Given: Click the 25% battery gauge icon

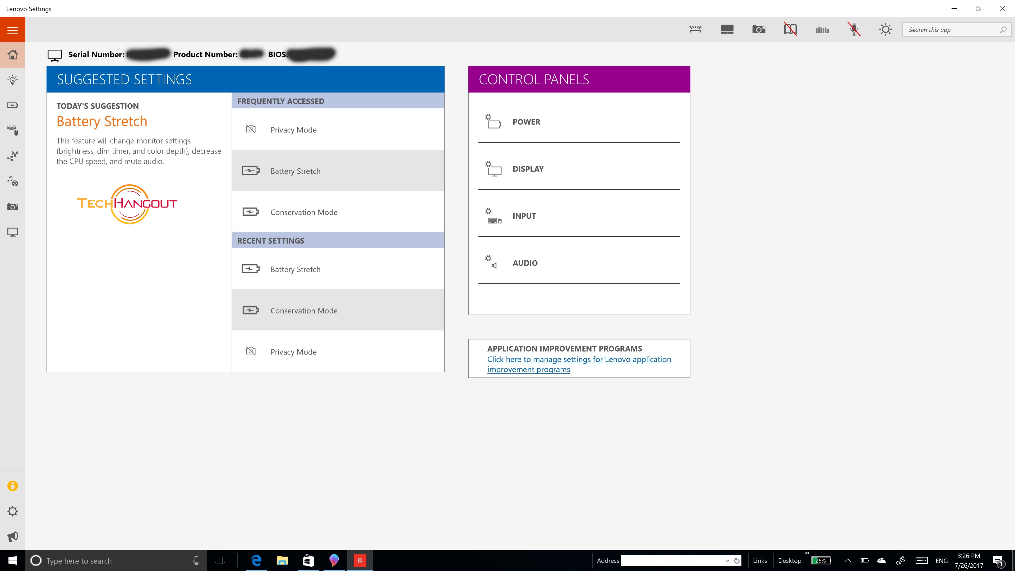Looking at the screenshot, I should (x=821, y=560).
